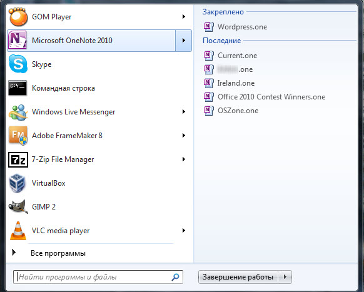Viewport: 364px width, 292px height.
Task: Select the Windows Live Messenger label
Action: 73,112
